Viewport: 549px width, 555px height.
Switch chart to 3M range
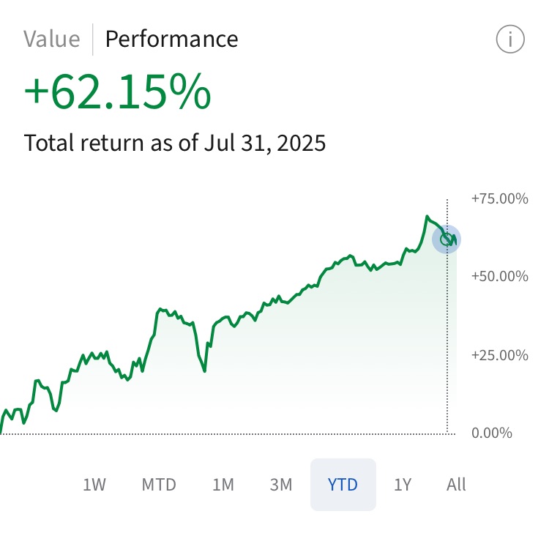(281, 485)
